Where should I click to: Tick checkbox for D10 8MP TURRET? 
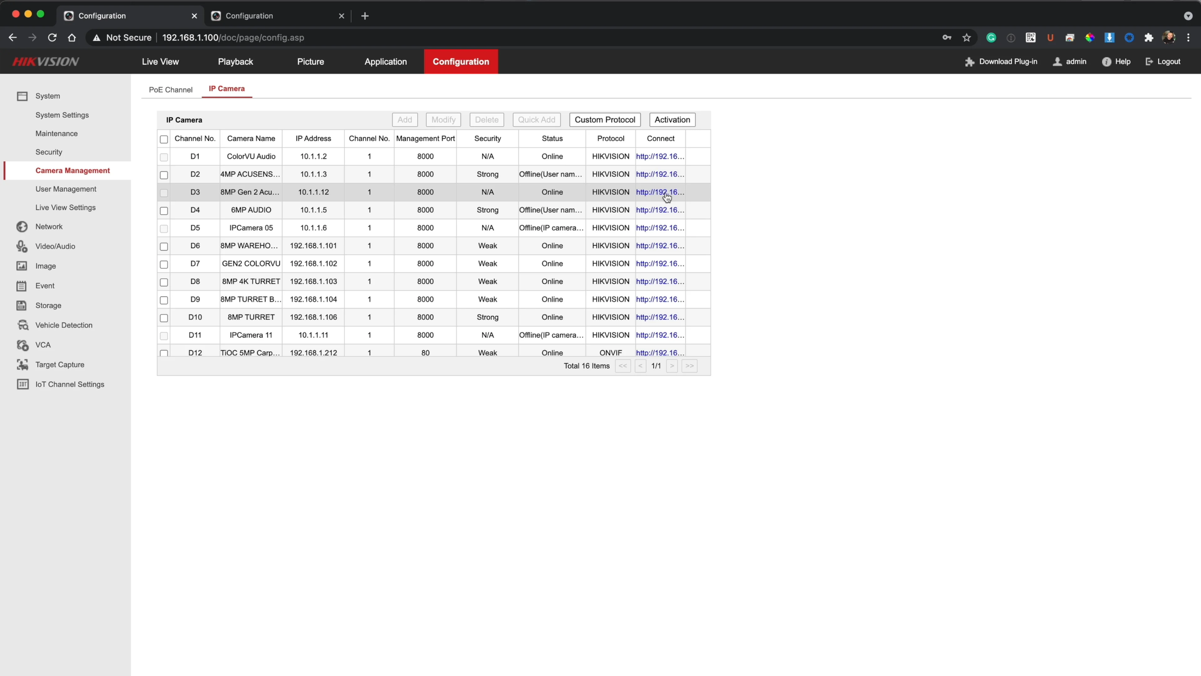[x=164, y=318]
